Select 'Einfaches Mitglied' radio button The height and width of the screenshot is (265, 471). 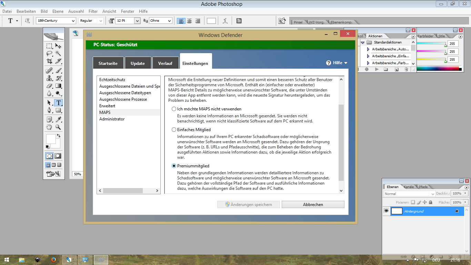(x=174, y=130)
